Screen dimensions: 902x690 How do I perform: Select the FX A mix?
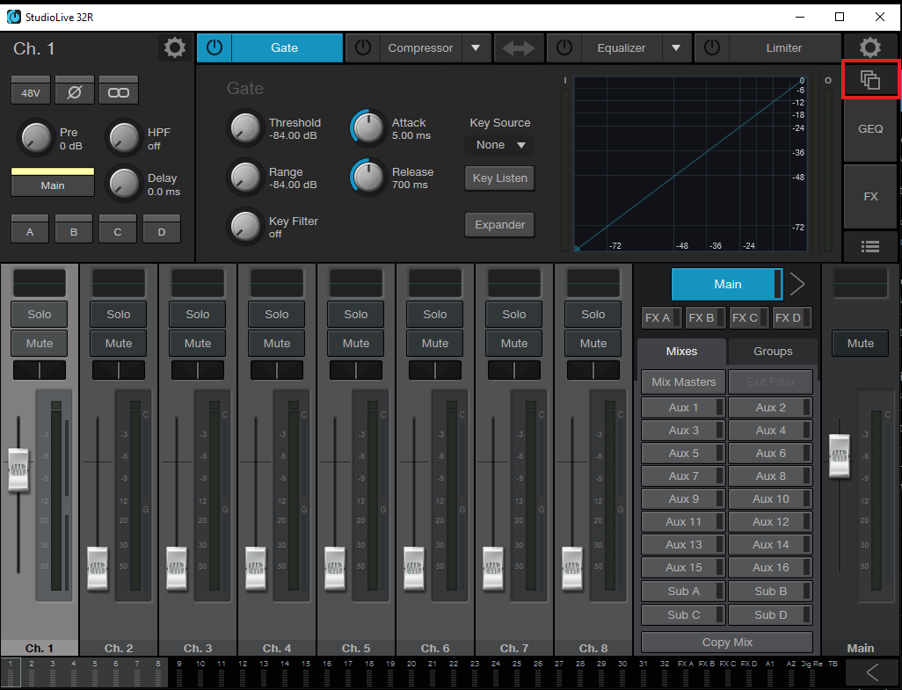pos(662,318)
